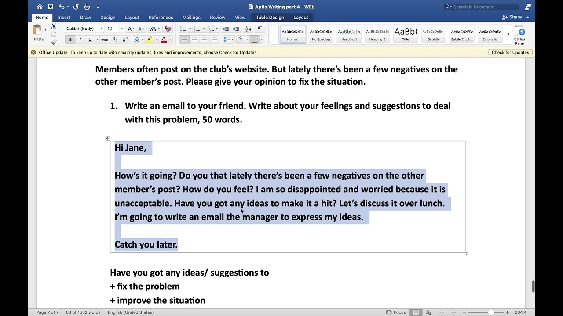Center align text
Viewport: 563px width, 316px height.
(194, 39)
